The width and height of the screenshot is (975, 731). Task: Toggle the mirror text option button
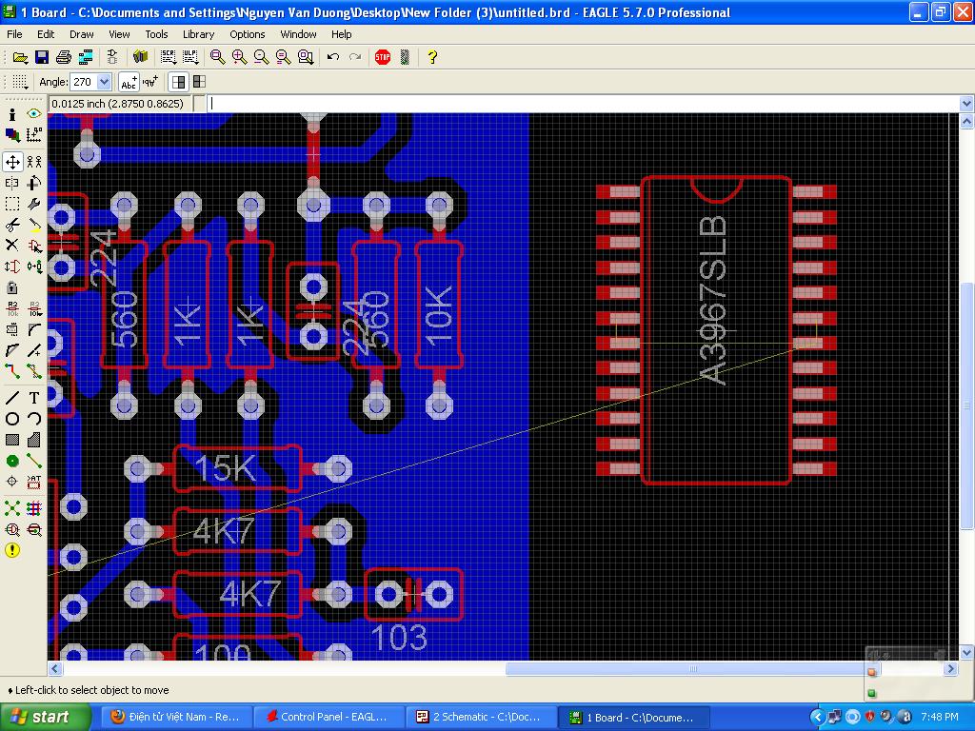[x=150, y=82]
